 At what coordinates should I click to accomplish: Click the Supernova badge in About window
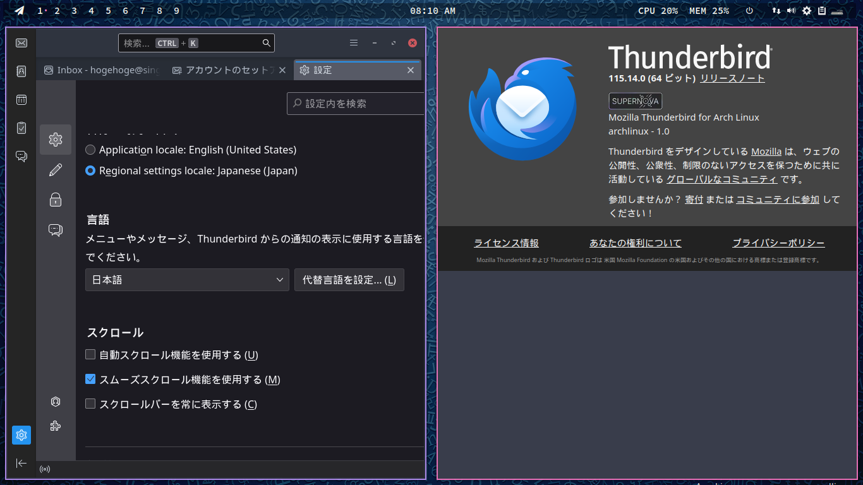coord(636,101)
